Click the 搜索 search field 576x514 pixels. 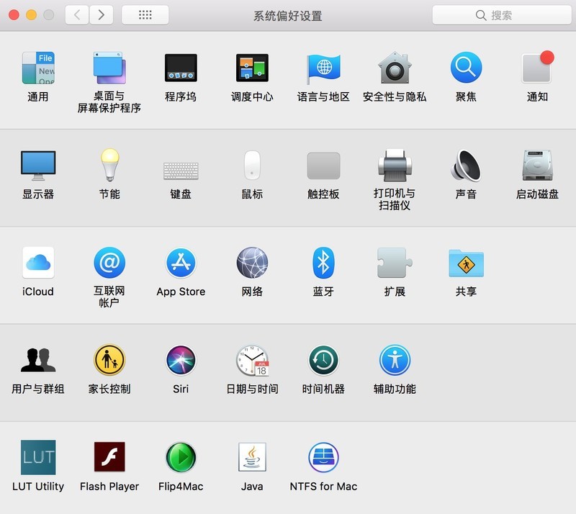[x=502, y=15]
